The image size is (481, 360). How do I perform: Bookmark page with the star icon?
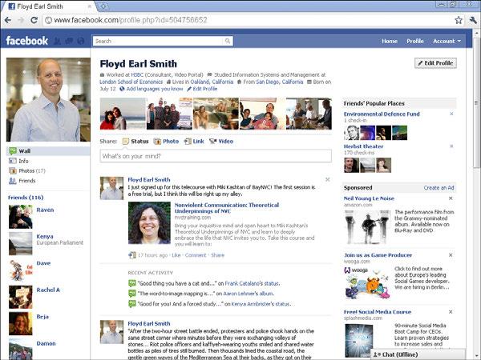point(459,20)
